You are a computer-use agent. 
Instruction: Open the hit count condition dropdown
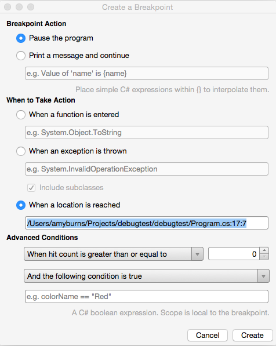[x=114, y=254]
